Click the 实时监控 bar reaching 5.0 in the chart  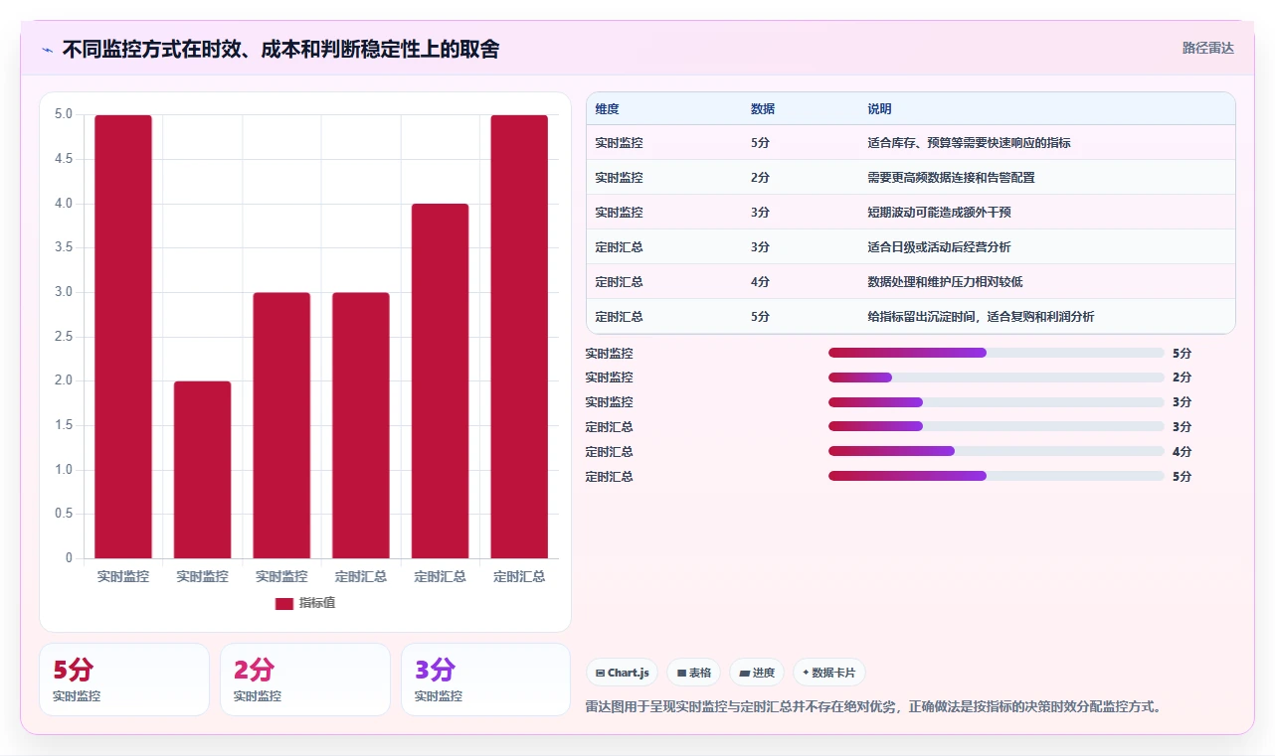[123, 337]
